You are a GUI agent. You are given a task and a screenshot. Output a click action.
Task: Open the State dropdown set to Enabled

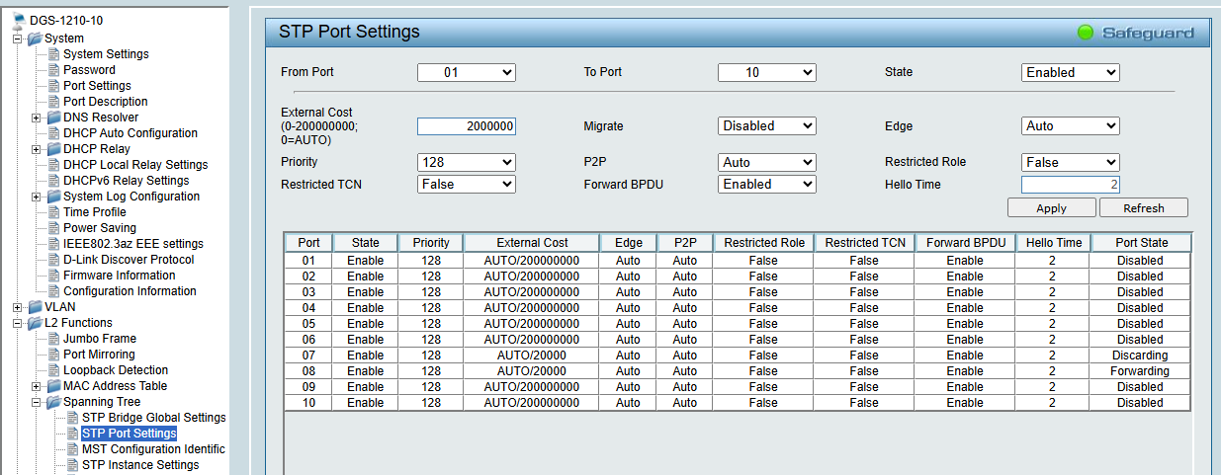[x=1070, y=72]
